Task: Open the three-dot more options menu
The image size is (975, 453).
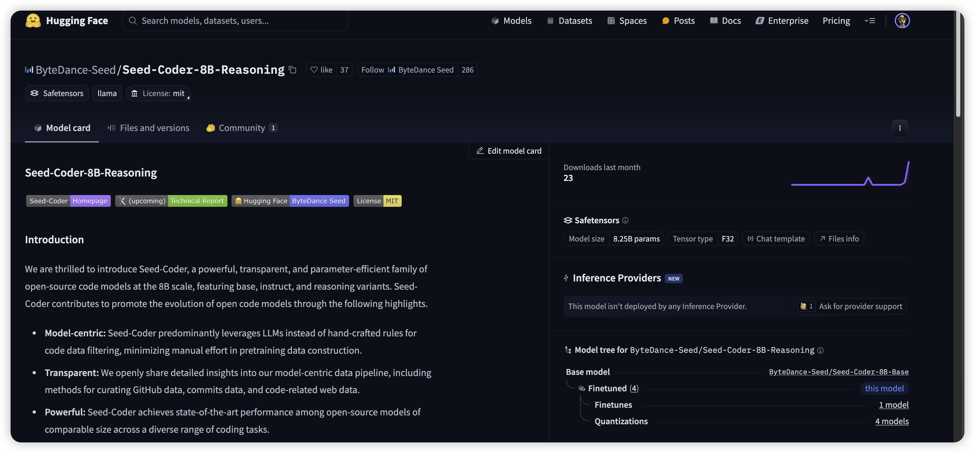Action: tap(900, 128)
